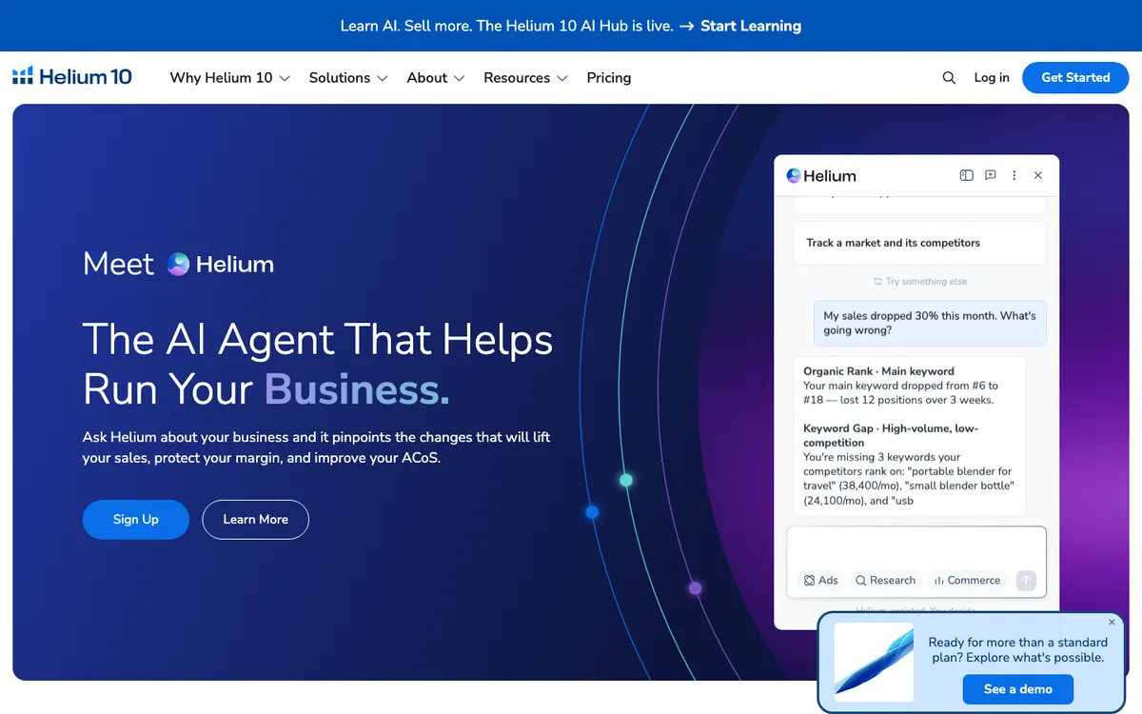Click the Helium orb icon beside Meet
The width and height of the screenshot is (1142, 714).
tap(178, 264)
